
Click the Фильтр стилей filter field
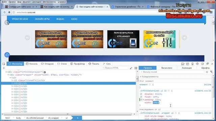coord(172,72)
